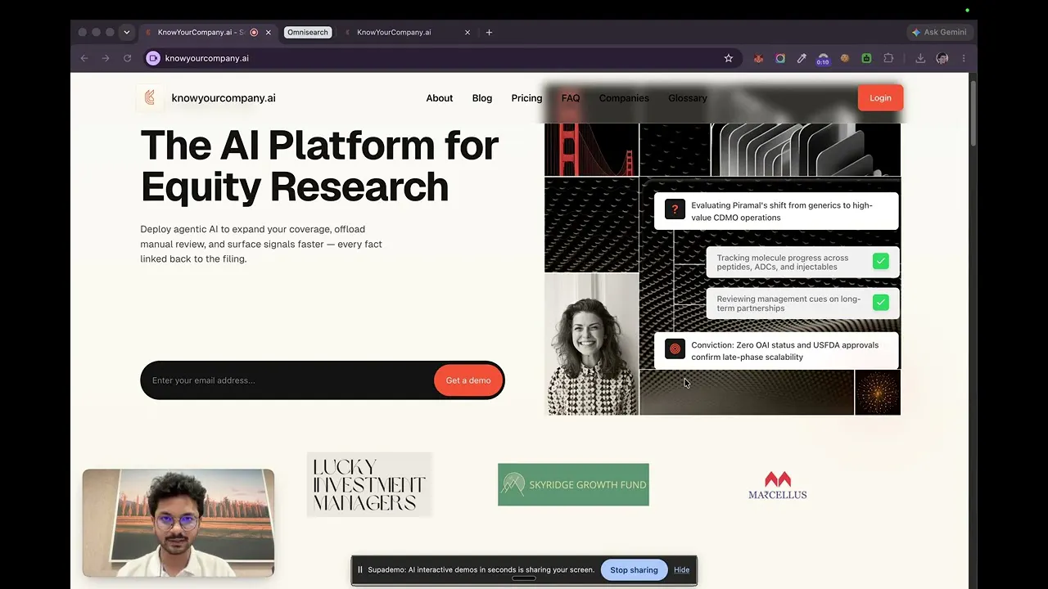Click the knowyourcompany.ai site name in header
Image resolution: width=1048 pixels, height=589 pixels.
tap(224, 97)
